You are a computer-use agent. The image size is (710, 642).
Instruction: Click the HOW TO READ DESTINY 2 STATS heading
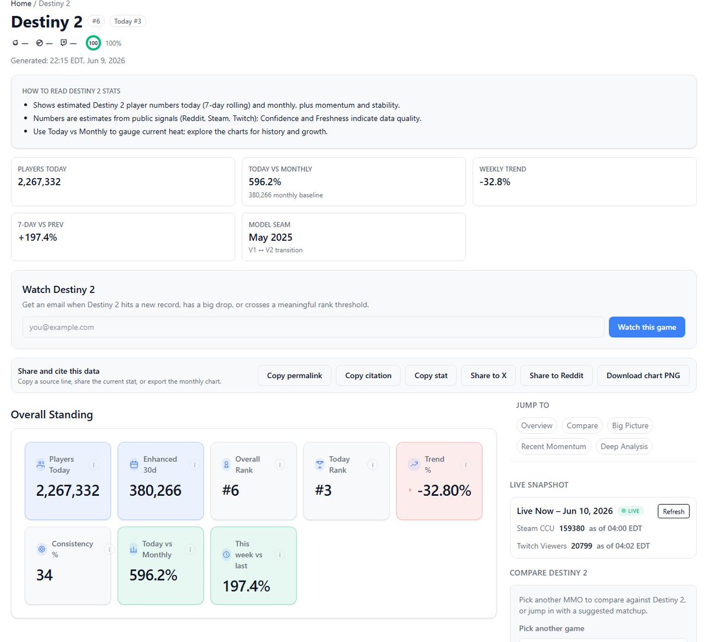71,91
